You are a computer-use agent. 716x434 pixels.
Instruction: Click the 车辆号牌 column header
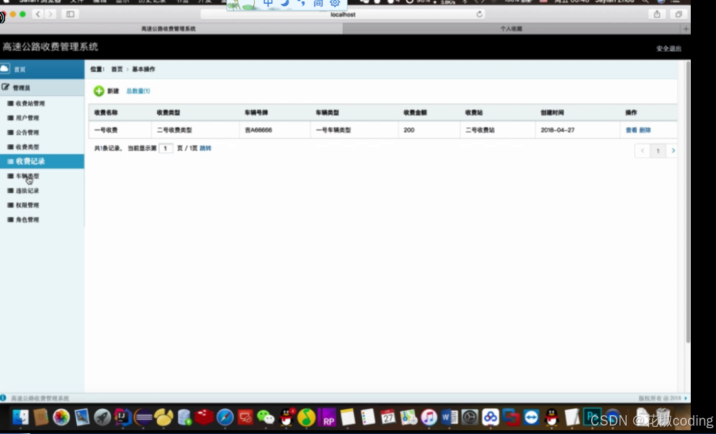click(256, 113)
